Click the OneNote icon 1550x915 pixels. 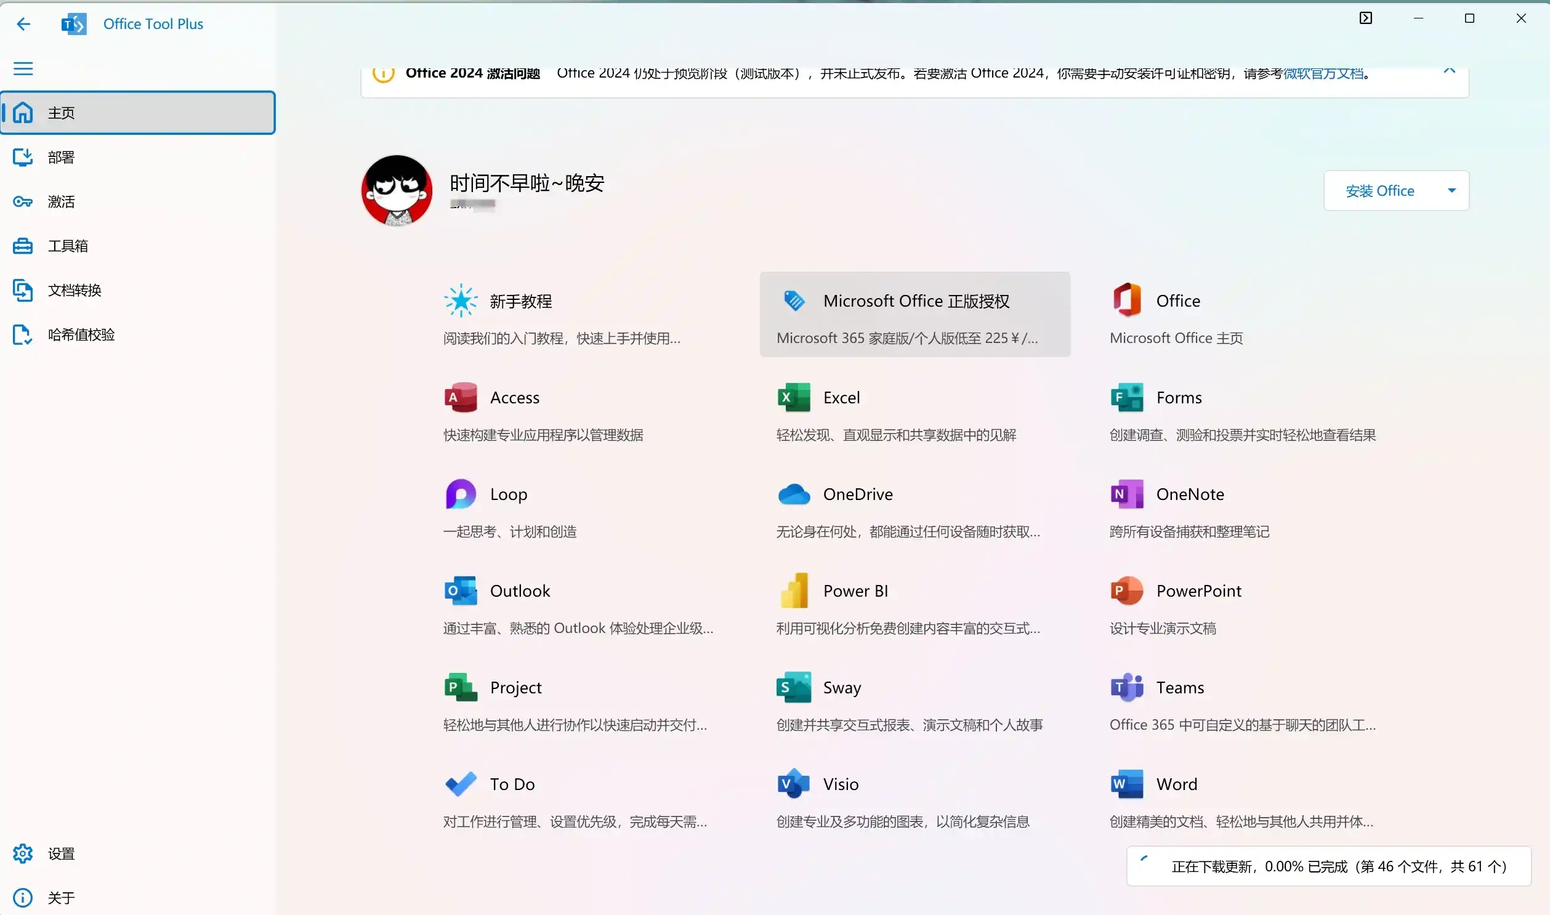coord(1127,494)
